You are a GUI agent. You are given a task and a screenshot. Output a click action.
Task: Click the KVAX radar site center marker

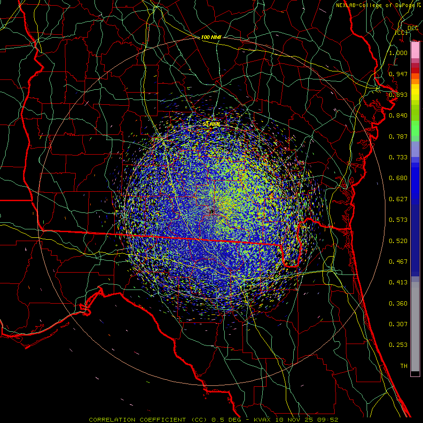(x=212, y=211)
